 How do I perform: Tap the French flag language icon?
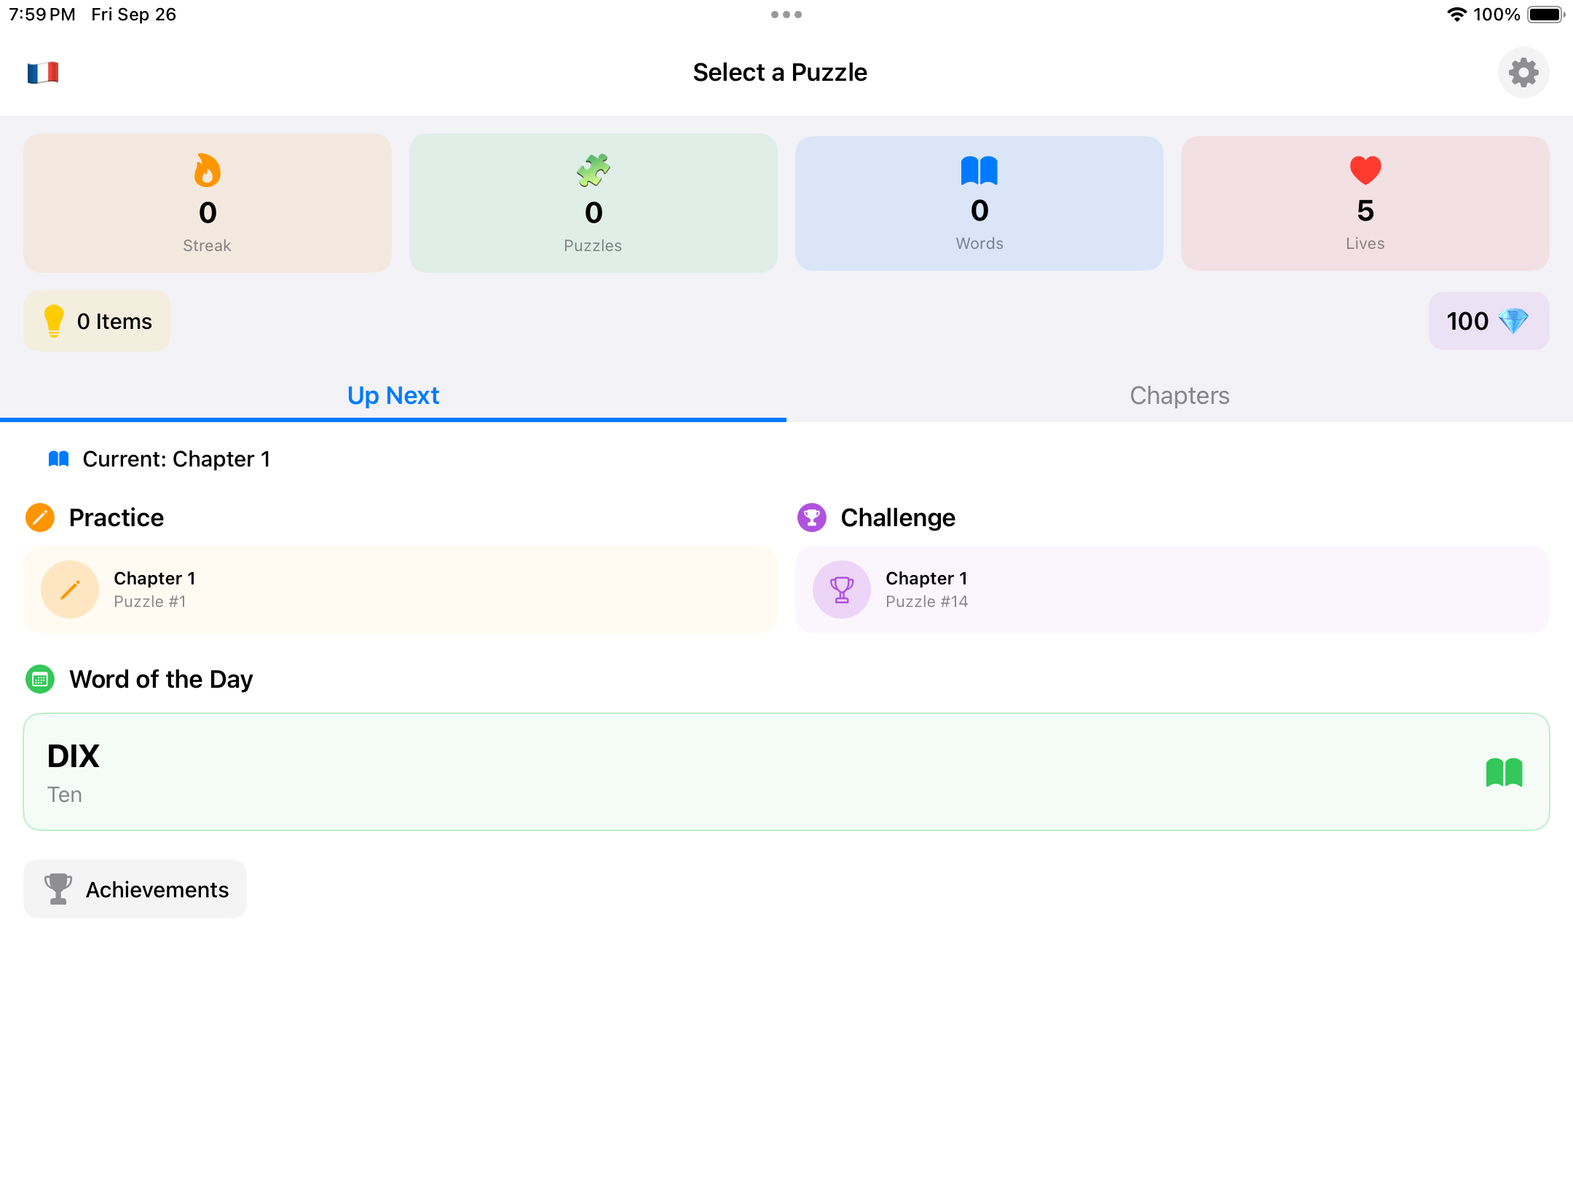pyautogui.click(x=43, y=73)
